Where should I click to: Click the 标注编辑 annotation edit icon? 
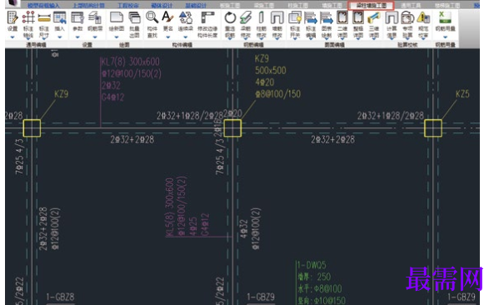[311, 17]
